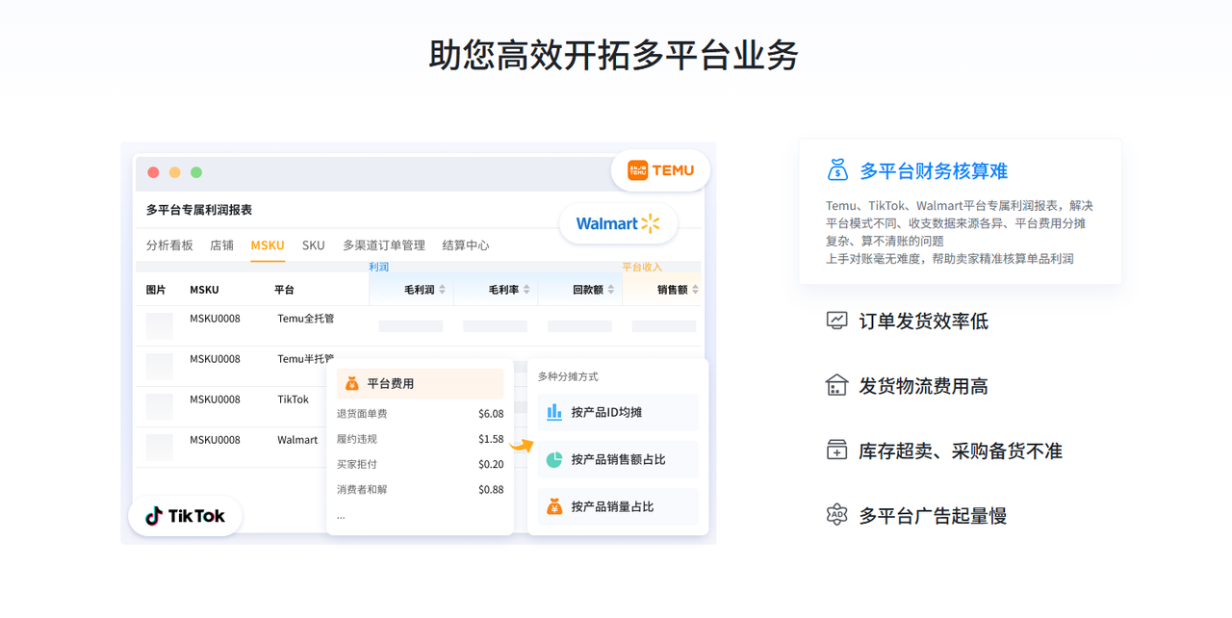Choose the 按产品销售额占比 option
This screenshot has width=1232, height=618.
point(618,459)
